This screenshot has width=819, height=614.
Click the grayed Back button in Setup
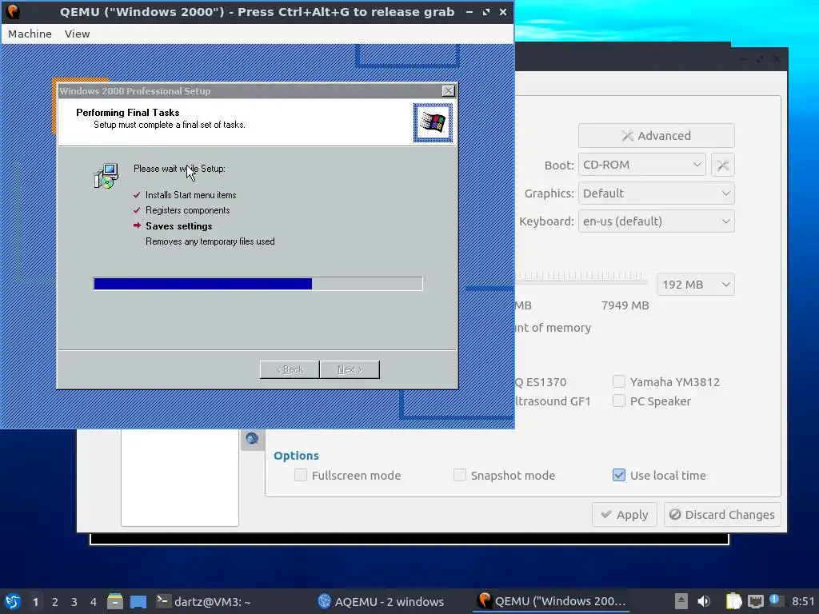290,369
